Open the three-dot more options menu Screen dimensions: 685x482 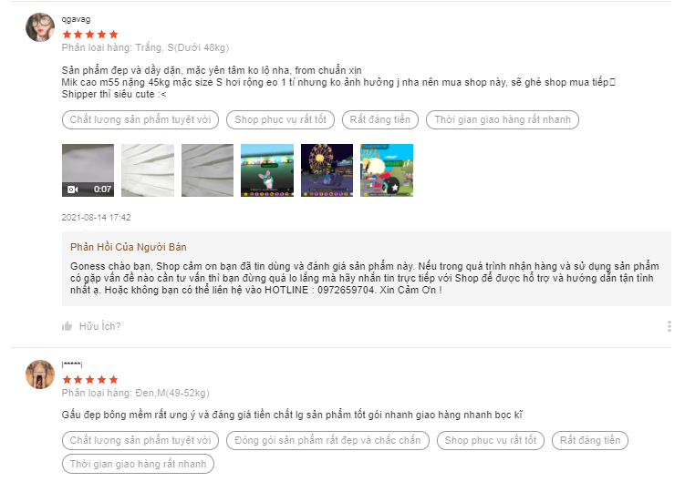click(x=669, y=326)
